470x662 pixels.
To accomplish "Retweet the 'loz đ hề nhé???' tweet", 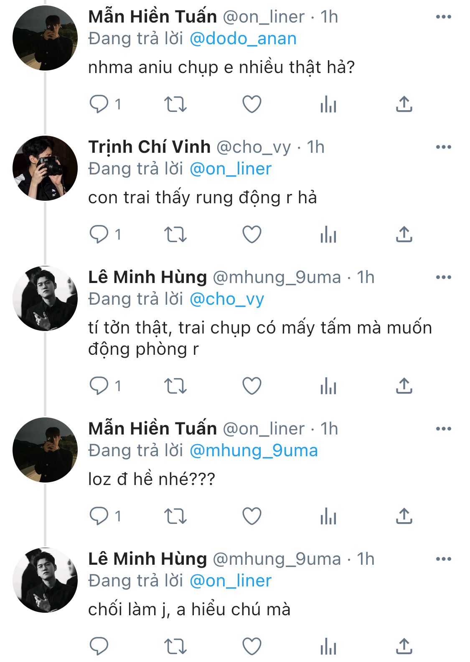I will (x=175, y=516).
